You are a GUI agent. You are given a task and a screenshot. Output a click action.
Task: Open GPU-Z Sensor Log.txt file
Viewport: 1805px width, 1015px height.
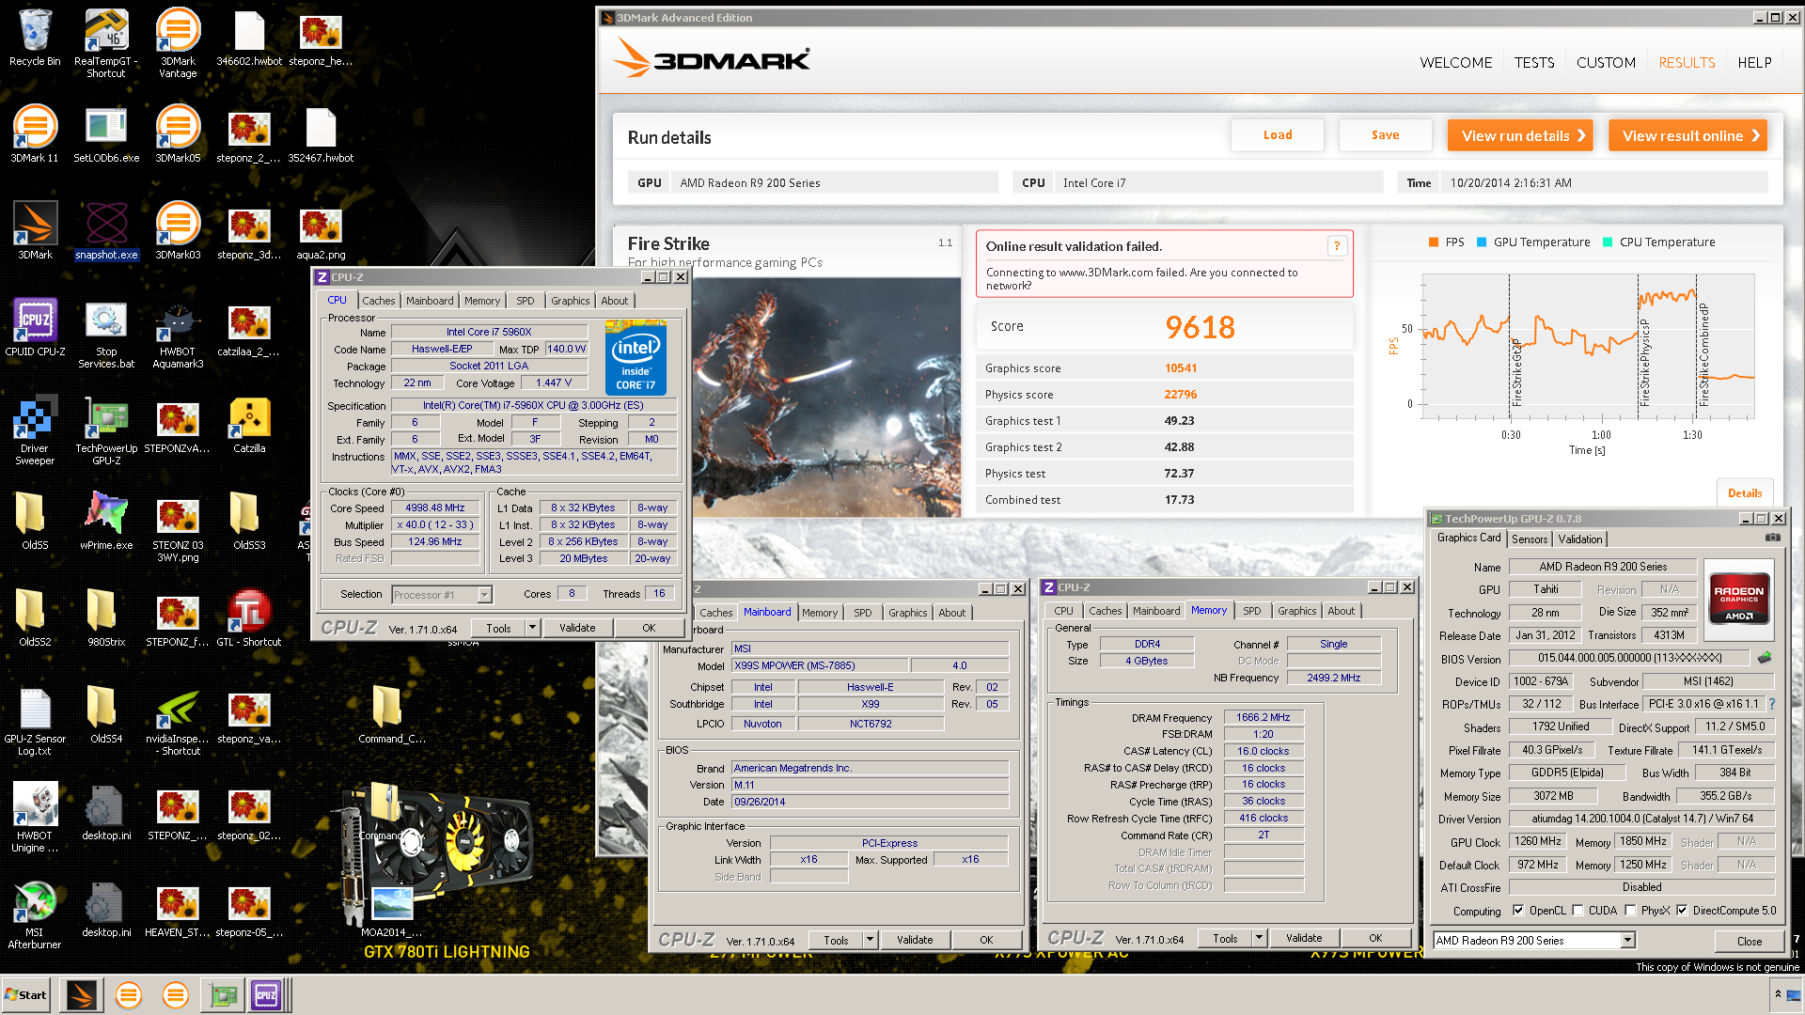pyautogui.click(x=35, y=721)
